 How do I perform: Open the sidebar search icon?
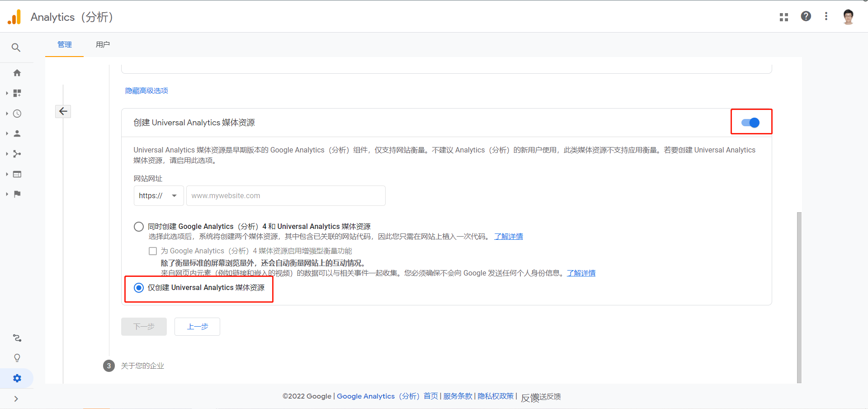pos(16,48)
